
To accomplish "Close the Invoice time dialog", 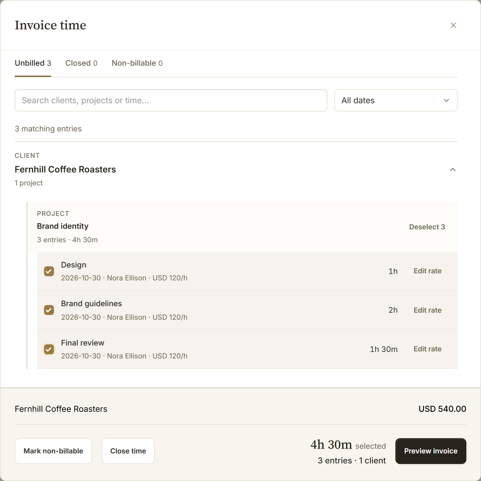I will (x=453, y=25).
